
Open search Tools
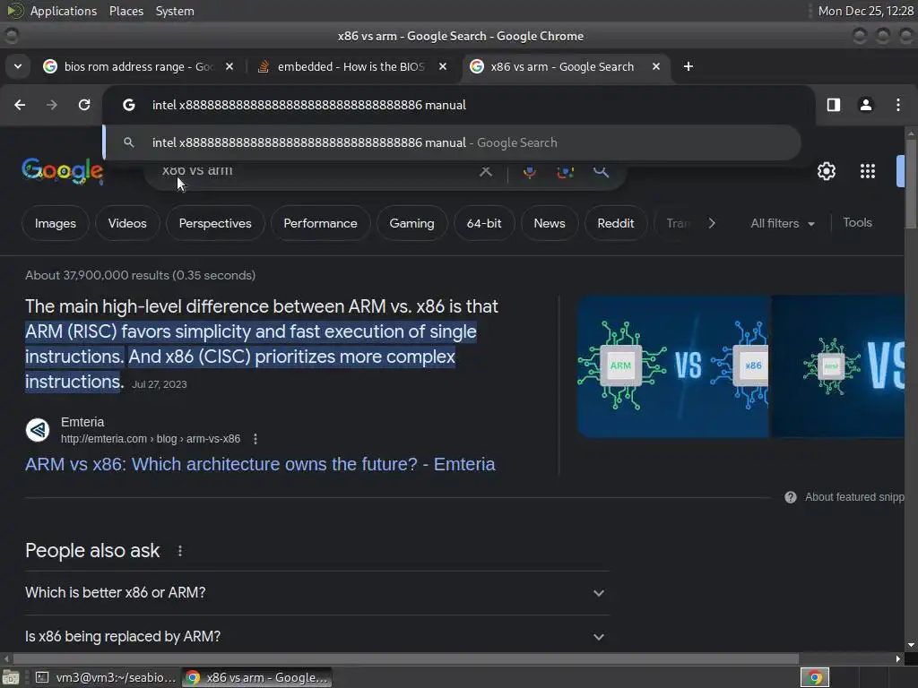pyautogui.click(x=857, y=223)
